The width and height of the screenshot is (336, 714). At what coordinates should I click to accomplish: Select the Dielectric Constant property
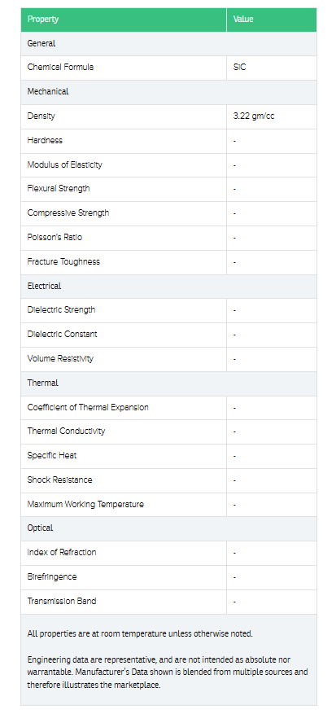click(x=62, y=335)
